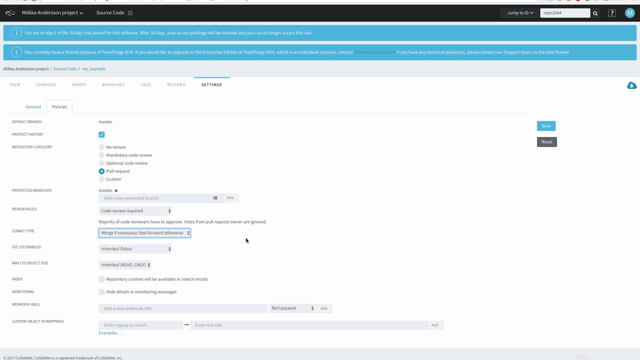Open the Ref Updated webhook dropdown
Viewport: 640px width, 360px height.
coord(292,308)
